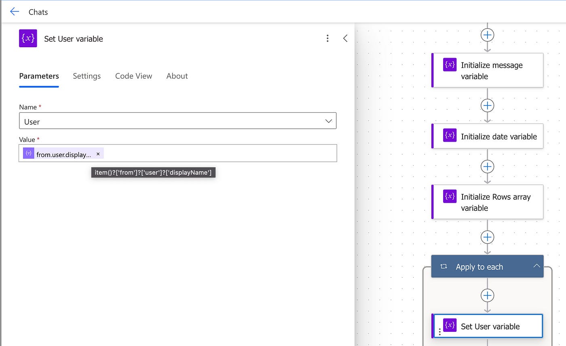The image size is (566, 346).
Task: Click the variable icon on Set User variable card
Action: click(450, 325)
